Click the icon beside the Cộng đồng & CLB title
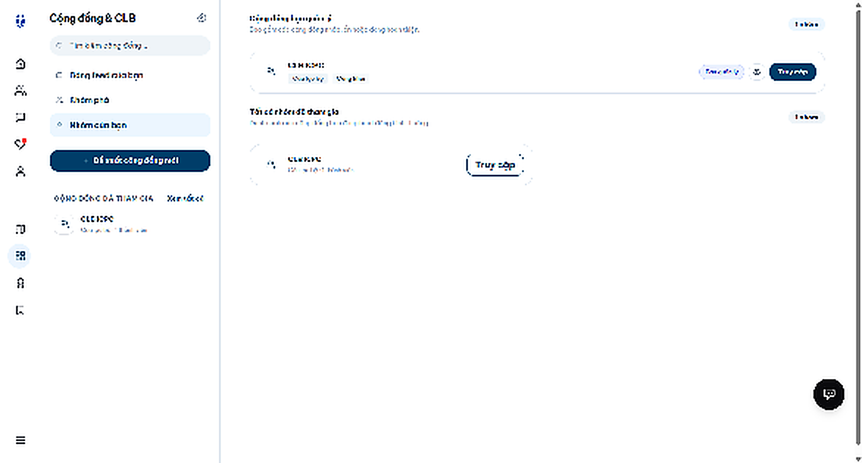 point(202,18)
